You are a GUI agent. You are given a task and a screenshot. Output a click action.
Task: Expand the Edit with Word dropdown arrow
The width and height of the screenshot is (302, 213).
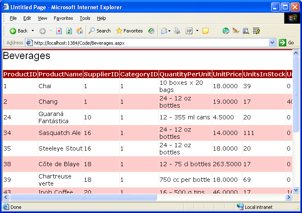196,31
